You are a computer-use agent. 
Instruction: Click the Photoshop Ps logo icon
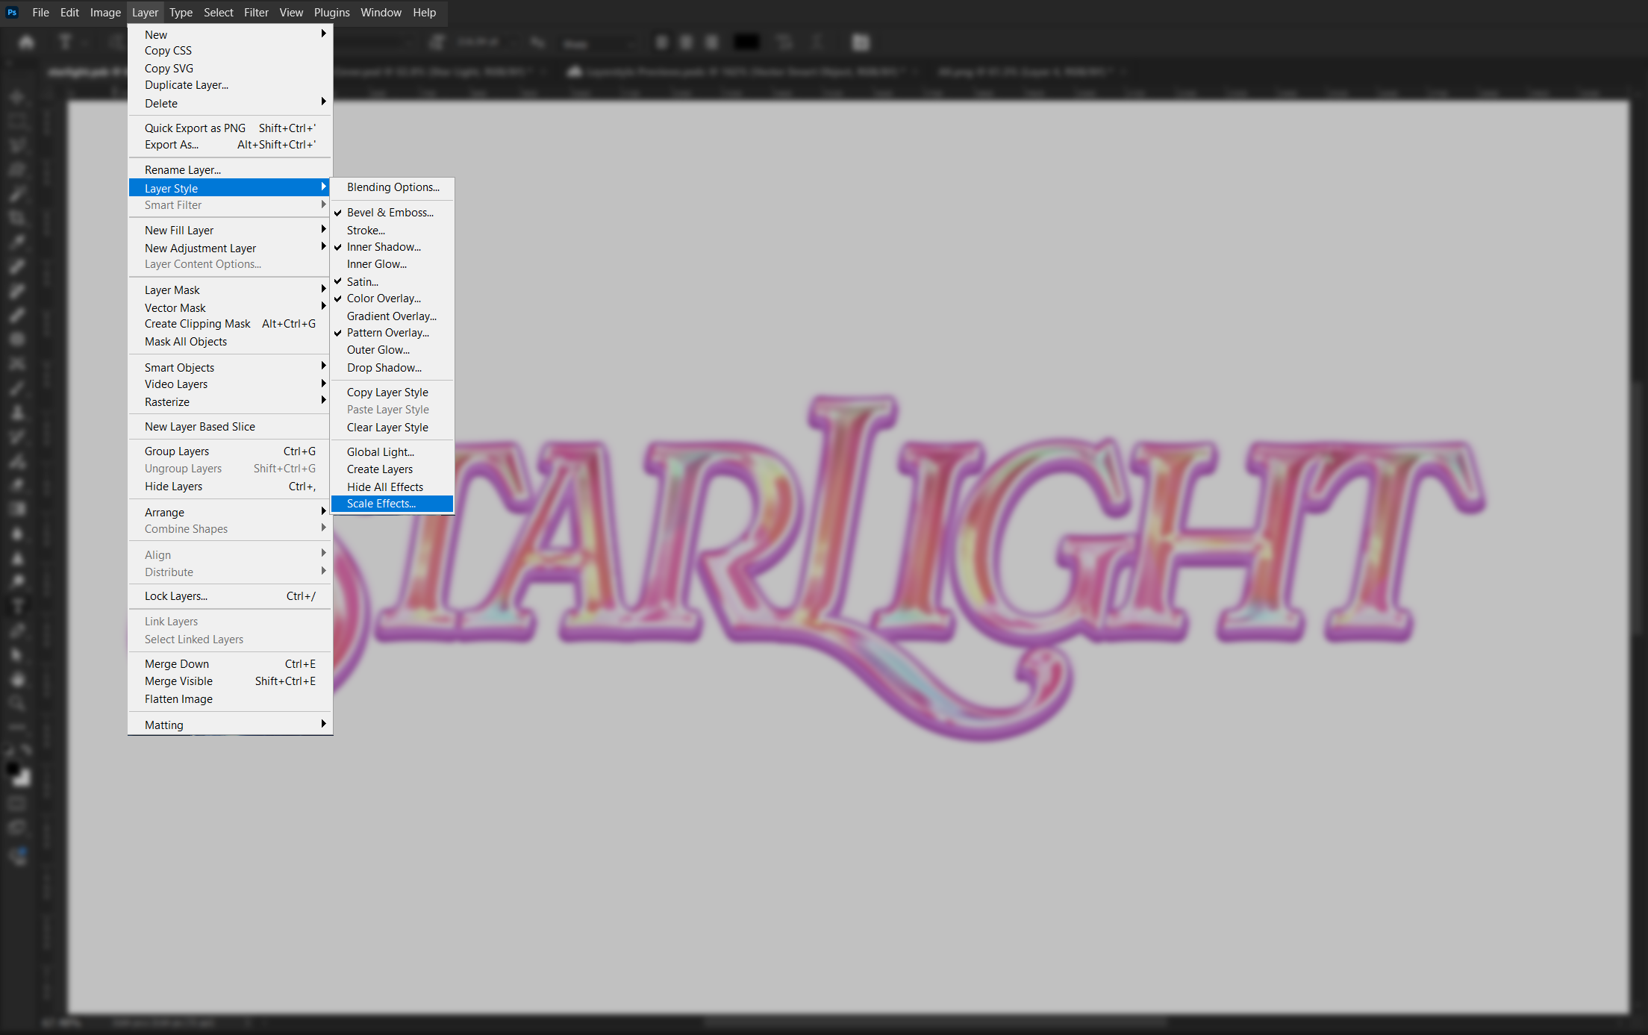coord(12,12)
